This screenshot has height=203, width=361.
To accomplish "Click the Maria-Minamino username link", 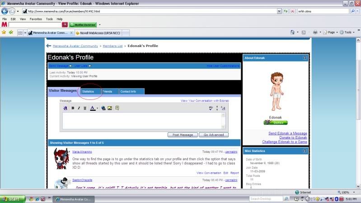I will point(82,151).
